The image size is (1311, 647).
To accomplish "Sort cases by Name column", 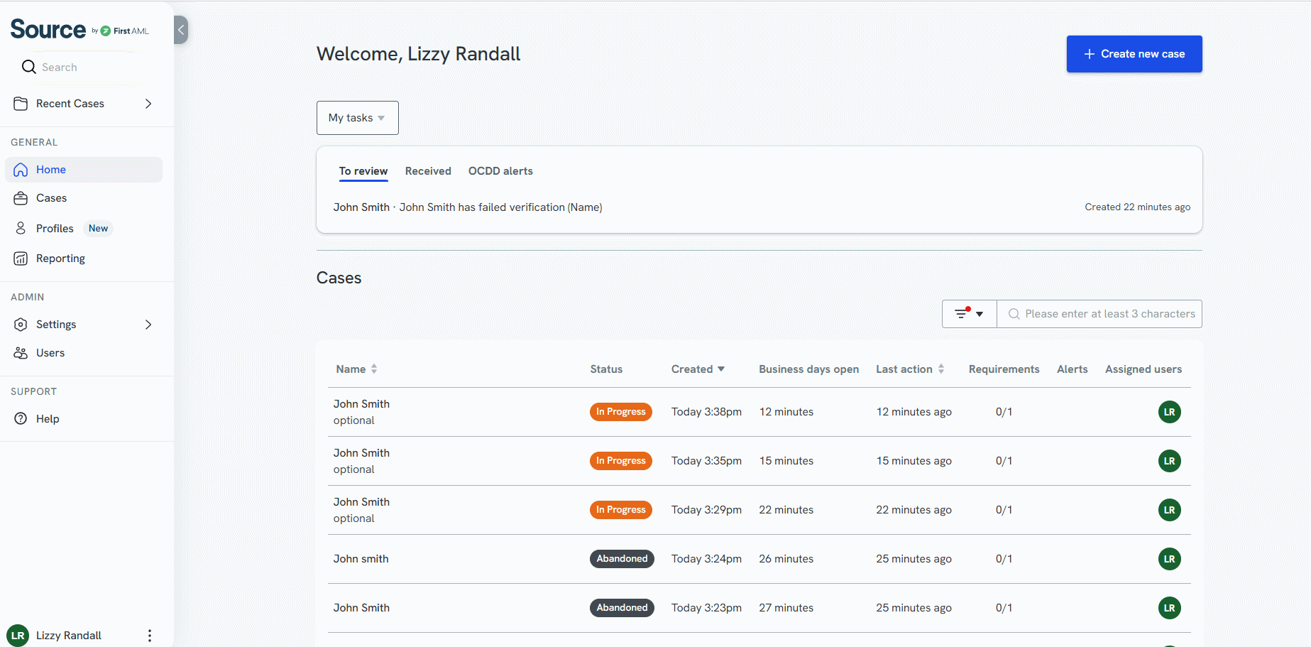I will coord(356,369).
